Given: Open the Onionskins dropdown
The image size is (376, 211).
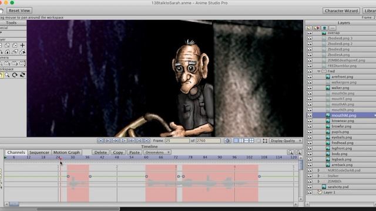Looking at the screenshot, I should coord(157,152).
